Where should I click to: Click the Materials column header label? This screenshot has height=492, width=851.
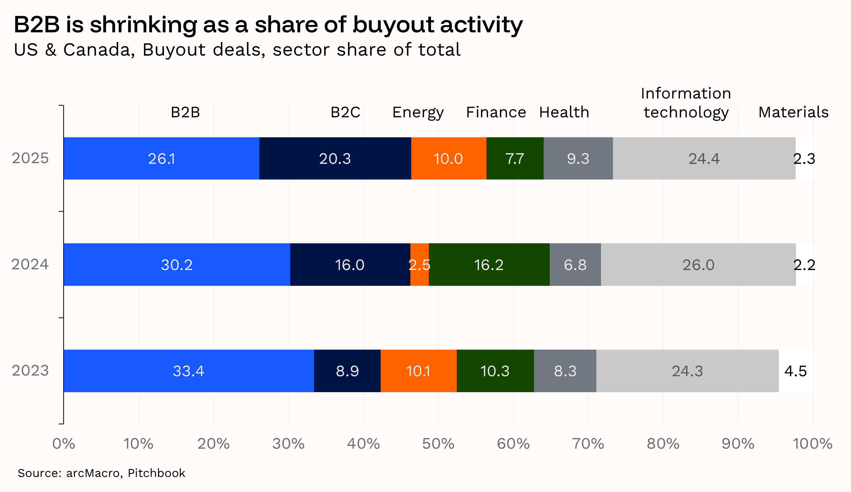click(x=793, y=112)
